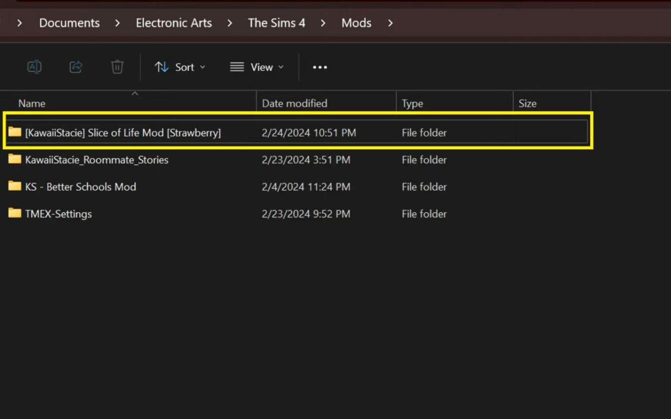Click the date 2/24/2024 10:51 PM
671x419 pixels.
tap(309, 133)
